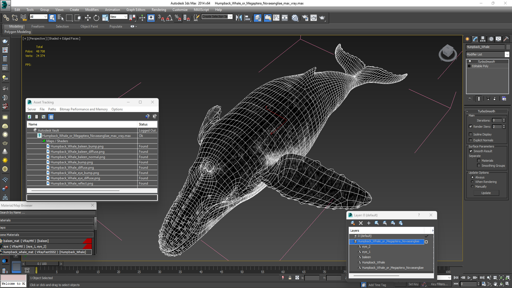Click Pin Stack icon under modifier stack
Viewport: 512px width, 288px height.
pos(470,99)
